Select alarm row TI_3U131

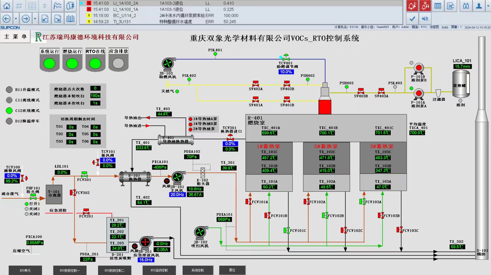tap(241, 22)
